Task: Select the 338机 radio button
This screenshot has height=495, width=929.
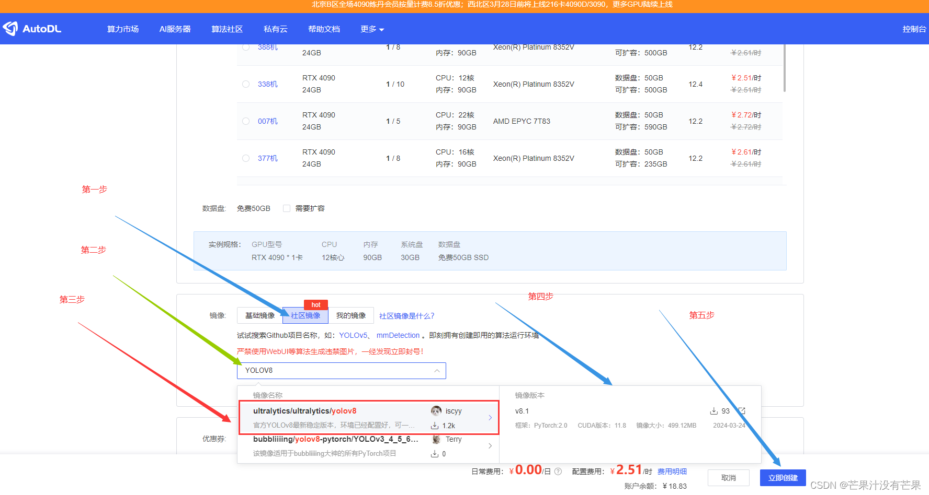Action: tap(246, 84)
